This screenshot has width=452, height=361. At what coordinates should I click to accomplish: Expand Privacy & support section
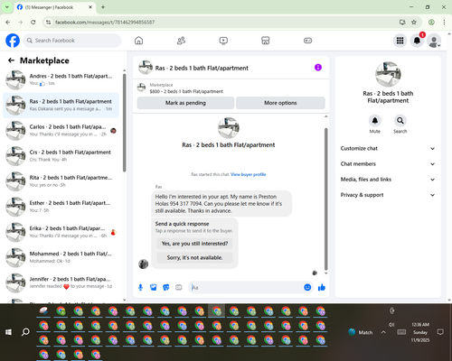pos(388,195)
